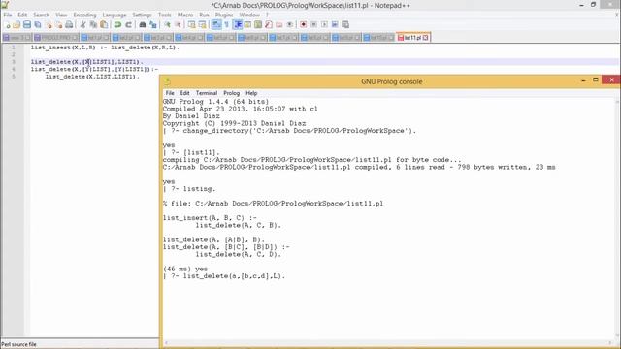
Task: Click the GNU Prolog console title bar
Action: point(391,81)
